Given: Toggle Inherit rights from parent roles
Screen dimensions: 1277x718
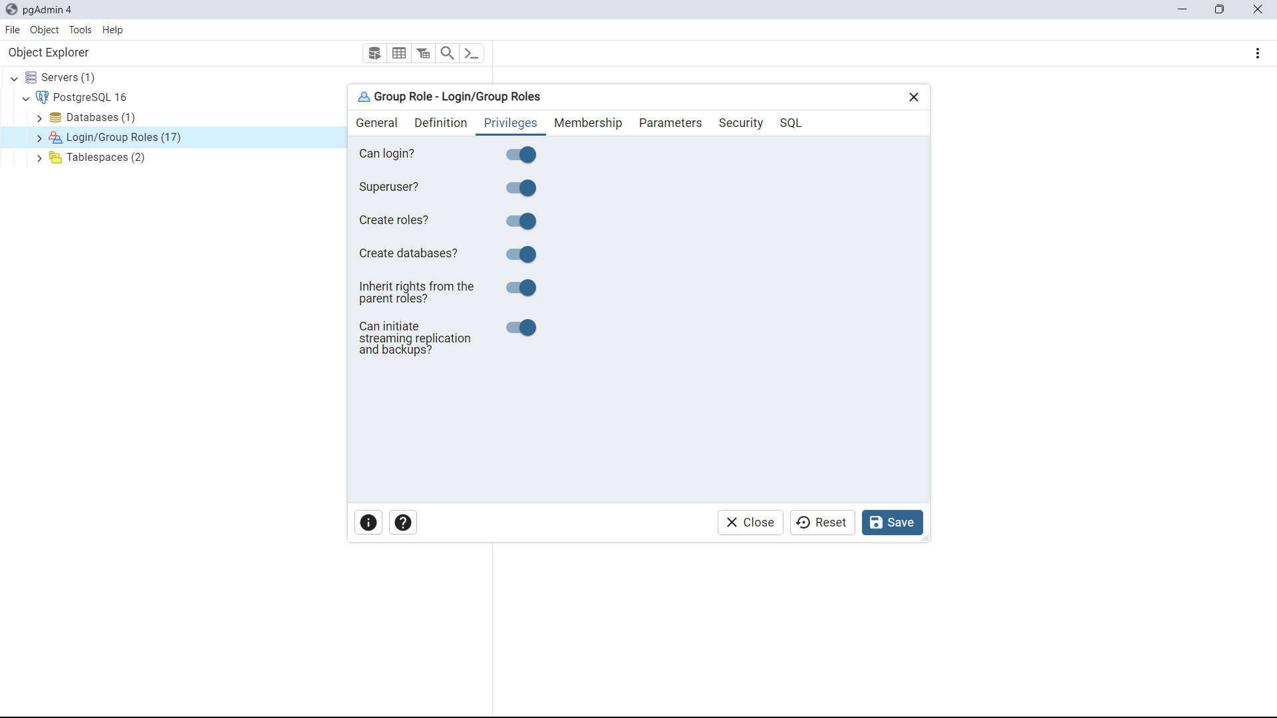Looking at the screenshot, I should (521, 288).
